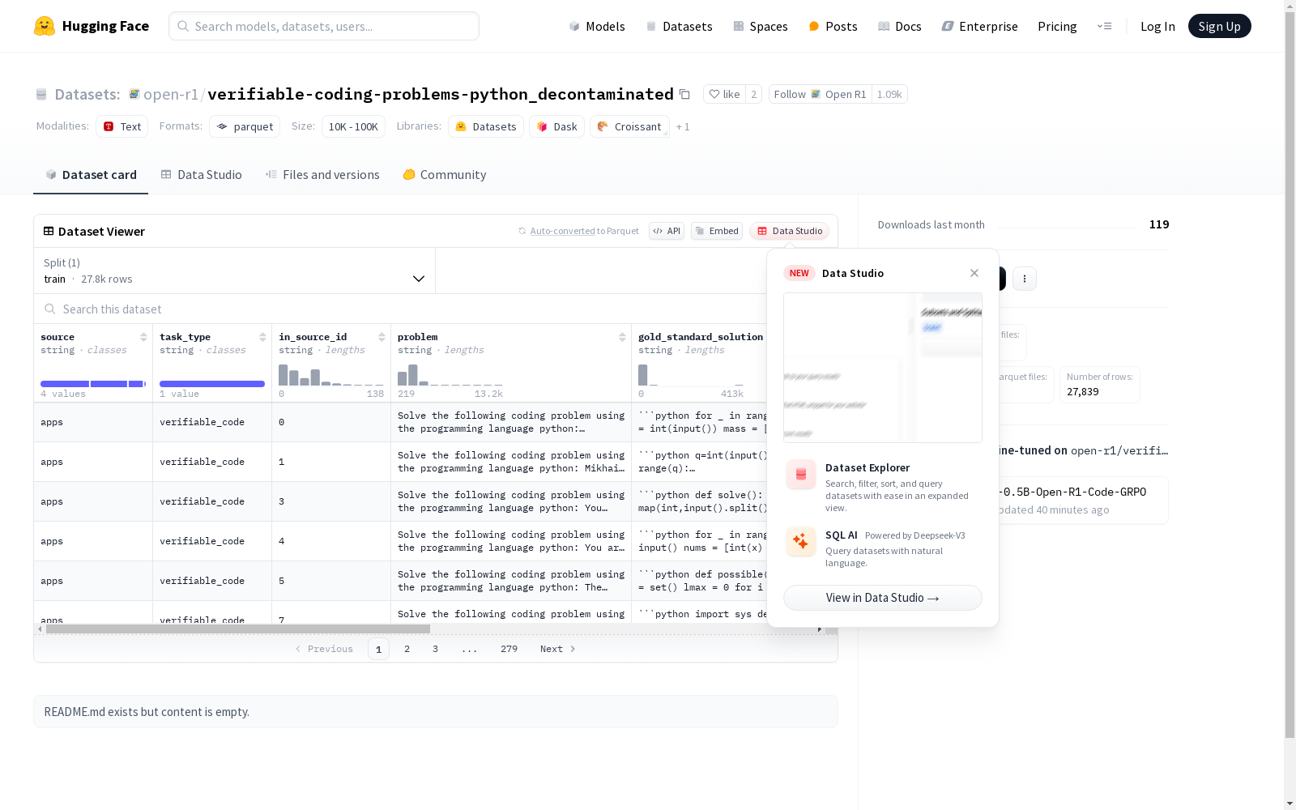Select the Text modality tag
This screenshot has width=1296, height=810.
click(x=122, y=126)
